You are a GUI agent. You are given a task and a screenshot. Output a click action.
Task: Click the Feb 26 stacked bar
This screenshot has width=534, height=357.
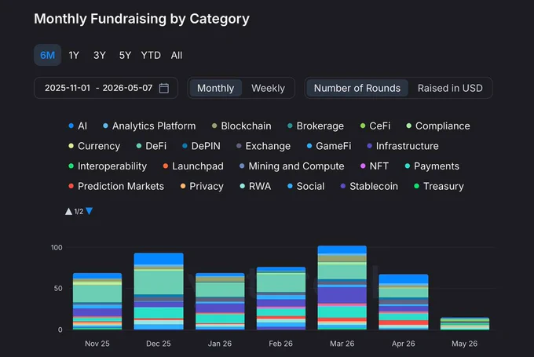pos(281,298)
